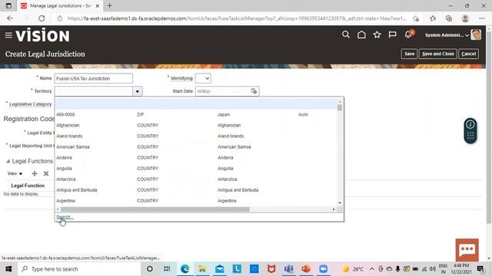Viewport: 492px width, 276px height.
Task: Add a legal function row
Action: (35, 173)
